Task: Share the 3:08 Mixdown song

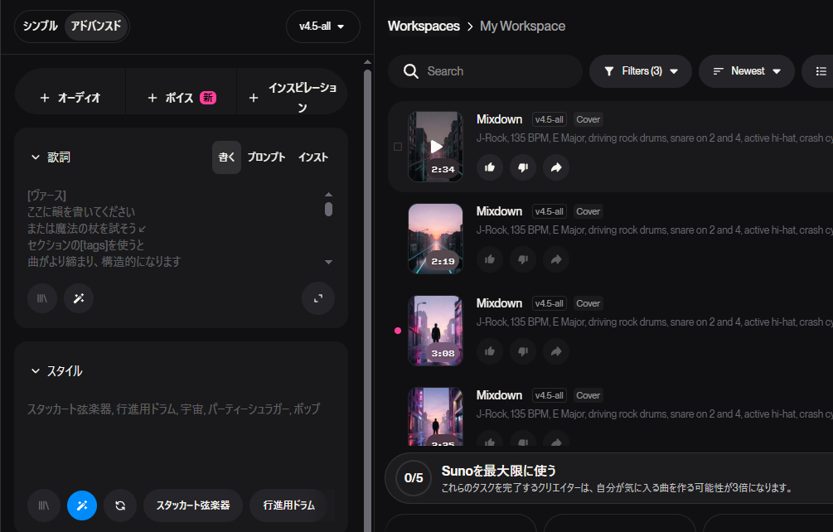Action: 556,351
